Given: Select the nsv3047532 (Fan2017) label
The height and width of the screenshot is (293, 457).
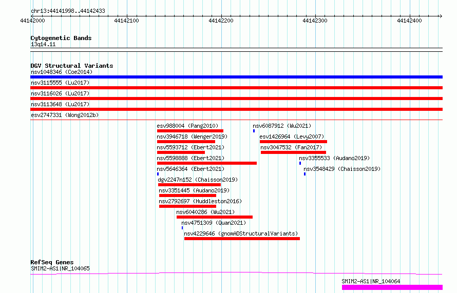Looking at the screenshot, I should point(291,147).
